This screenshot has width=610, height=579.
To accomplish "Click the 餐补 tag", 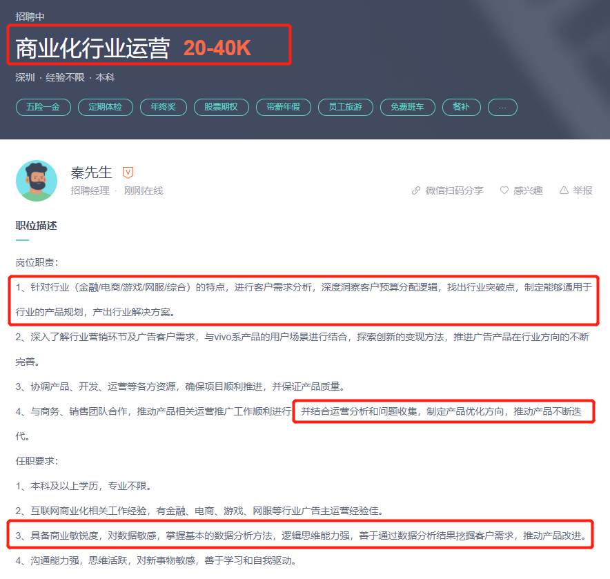I will pos(462,108).
